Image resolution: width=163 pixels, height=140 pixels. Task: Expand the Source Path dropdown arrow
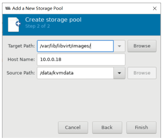pyautogui.click(x=119, y=73)
